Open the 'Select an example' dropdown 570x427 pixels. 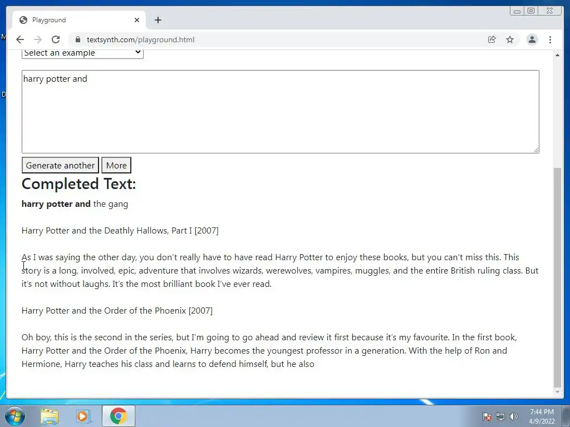pos(82,53)
